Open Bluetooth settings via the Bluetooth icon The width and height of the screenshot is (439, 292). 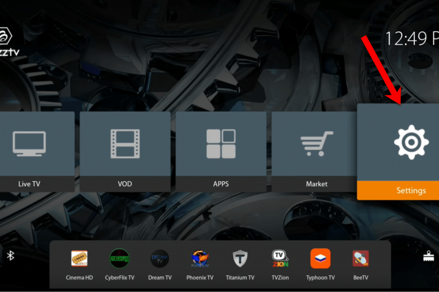[x=11, y=255]
